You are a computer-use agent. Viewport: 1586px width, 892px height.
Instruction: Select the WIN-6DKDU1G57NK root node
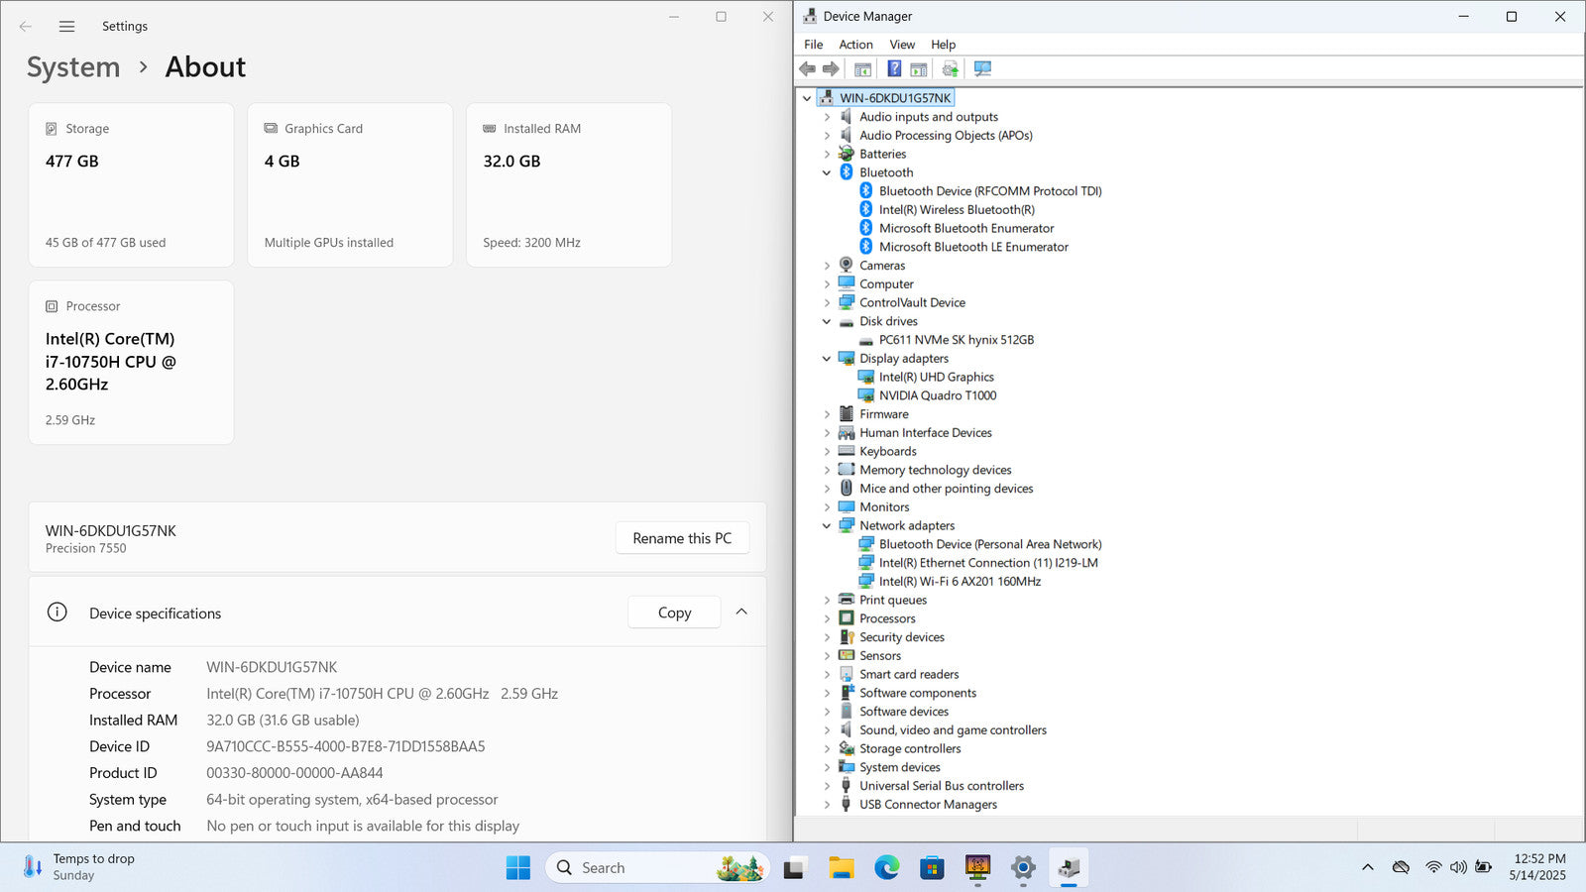point(895,98)
